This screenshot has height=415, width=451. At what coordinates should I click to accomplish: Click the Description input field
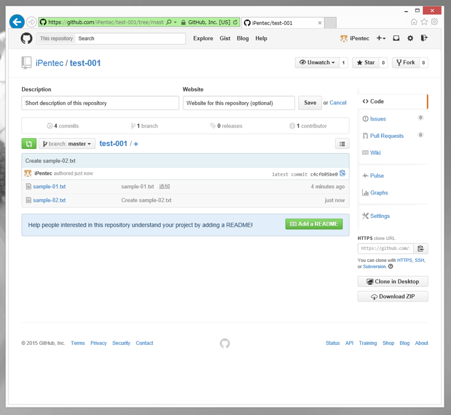pyautogui.click(x=100, y=103)
